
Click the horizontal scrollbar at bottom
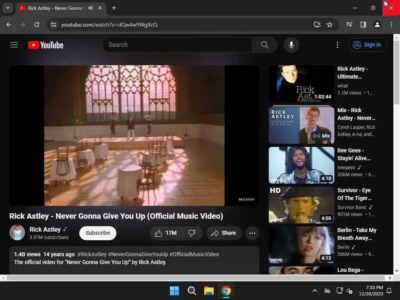195,278
